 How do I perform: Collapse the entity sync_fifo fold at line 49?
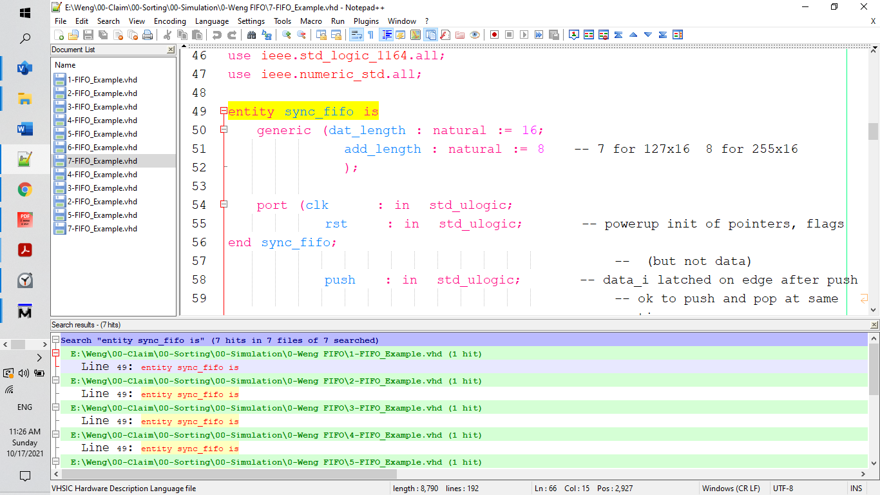[224, 111]
